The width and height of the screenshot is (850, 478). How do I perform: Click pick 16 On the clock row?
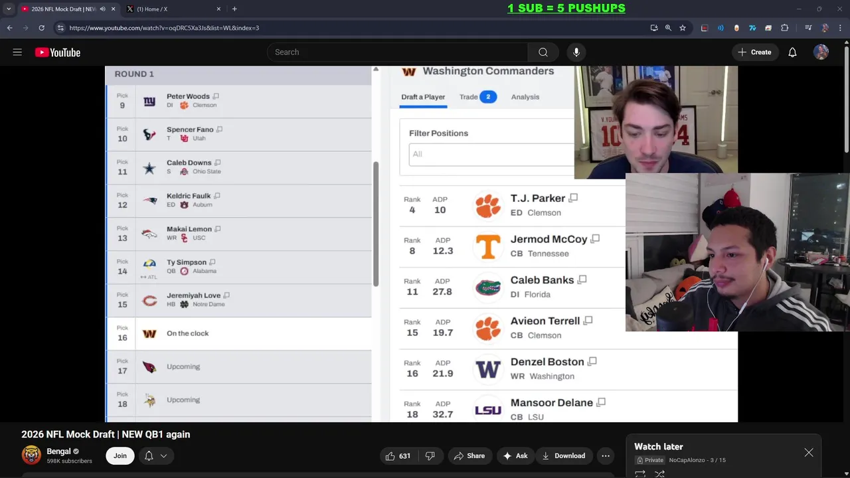point(239,333)
